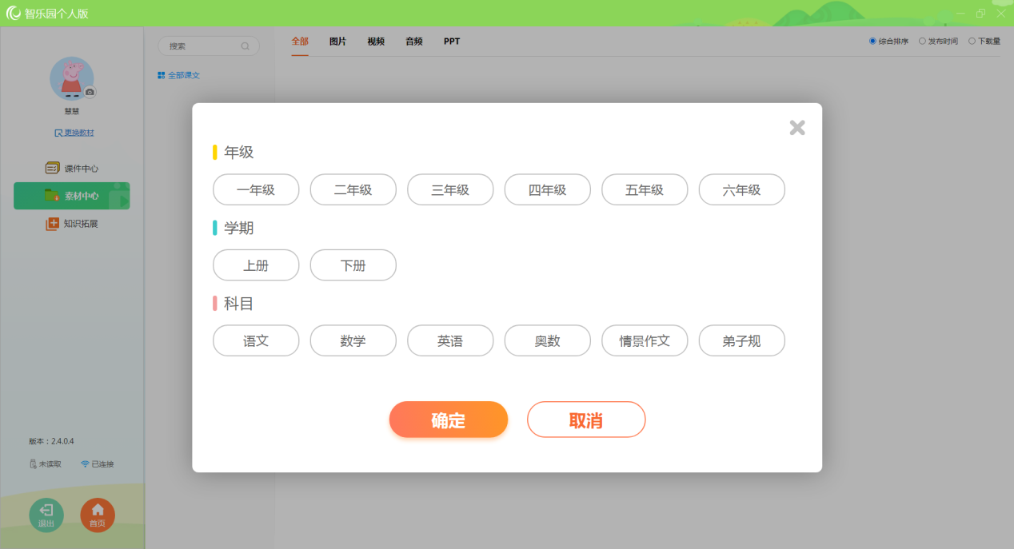Screen dimensions: 1014x549
Task: Open 课件中心 in sidebar
Action: coord(72,169)
